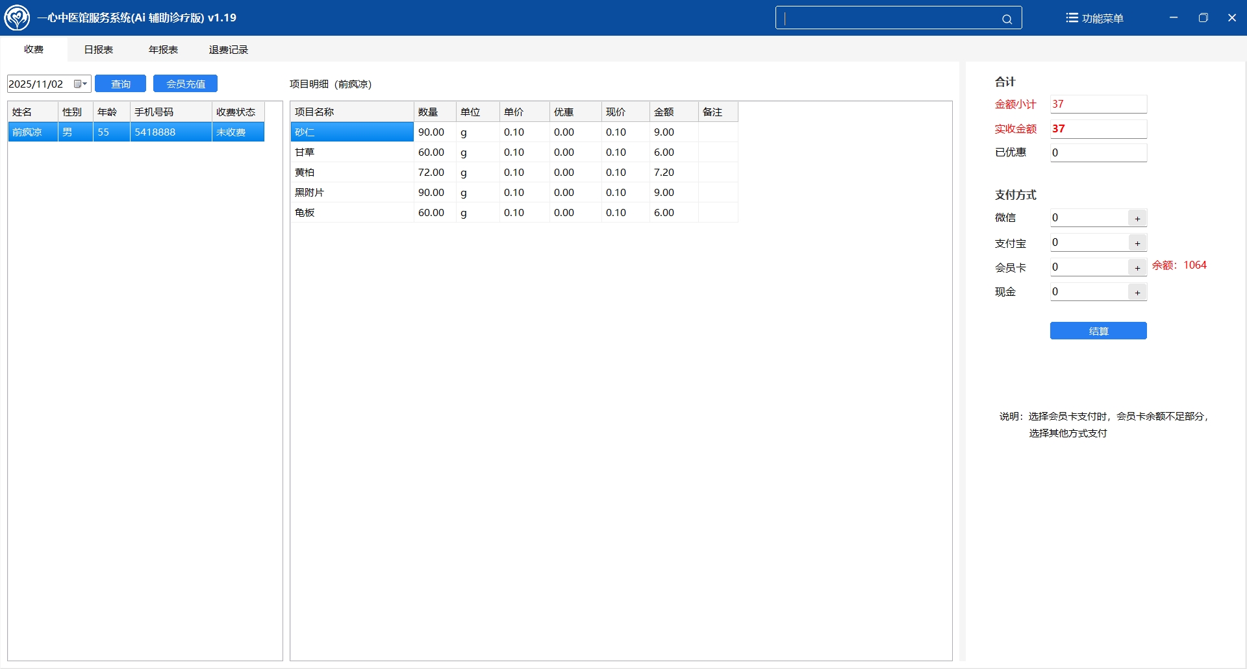The height and width of the screenshot is (669, 1247).
Task: Click the 会员充值 button
Action: pos(185,84)
